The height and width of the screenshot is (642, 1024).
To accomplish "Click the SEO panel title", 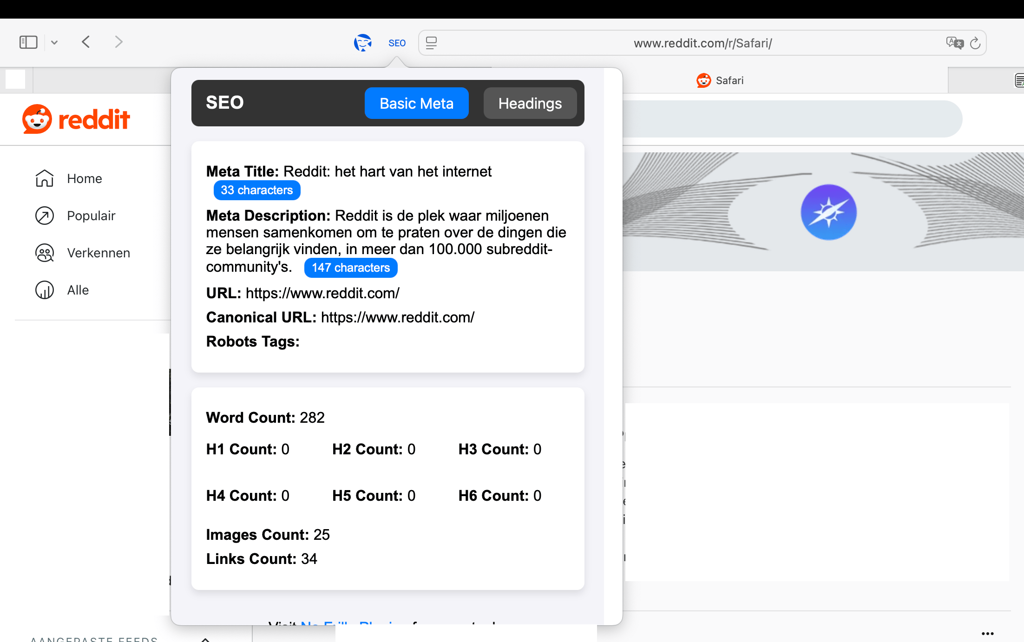I will click(225, 103).
